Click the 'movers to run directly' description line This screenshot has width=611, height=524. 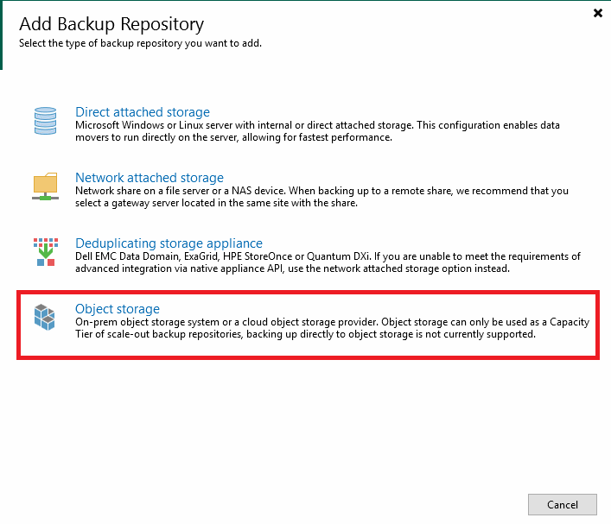233,137
